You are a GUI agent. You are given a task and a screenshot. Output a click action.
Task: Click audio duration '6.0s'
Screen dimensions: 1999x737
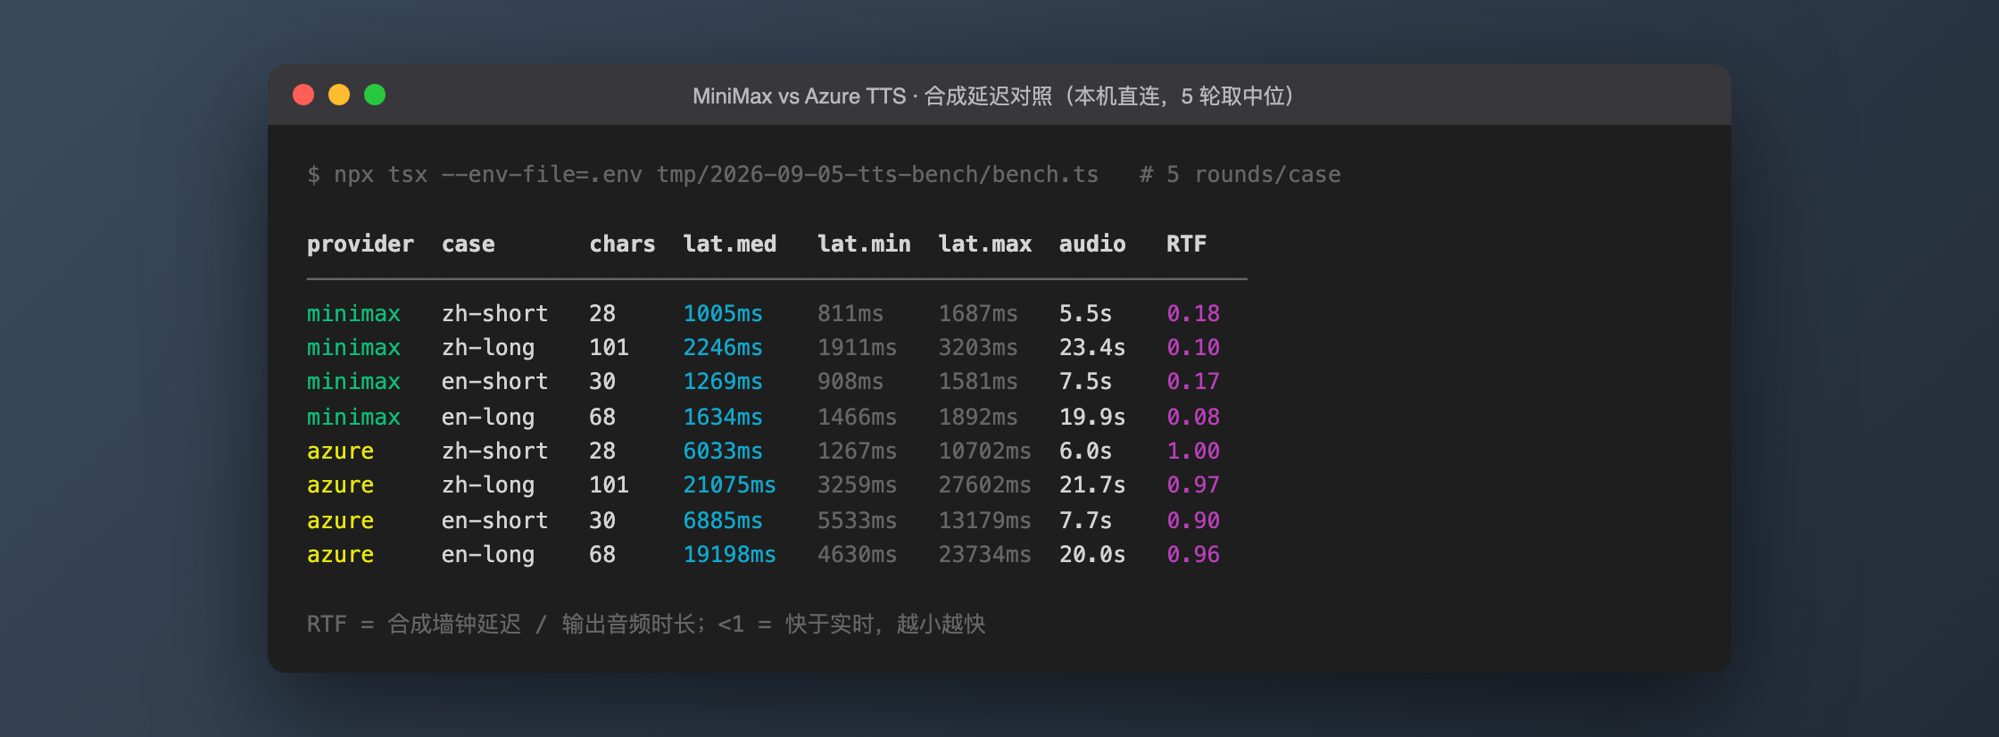[1085, 451]
